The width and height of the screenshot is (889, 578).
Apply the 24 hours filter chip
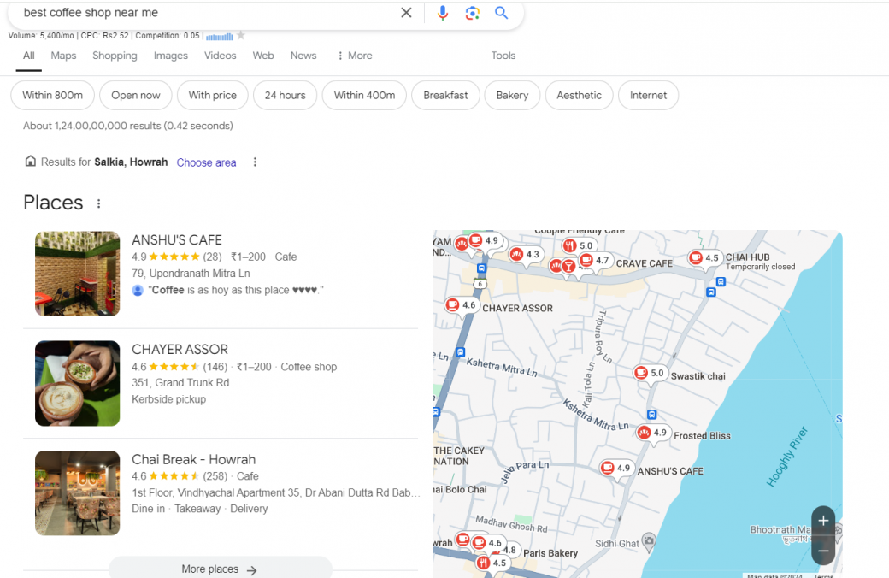(x=286, y=95)
